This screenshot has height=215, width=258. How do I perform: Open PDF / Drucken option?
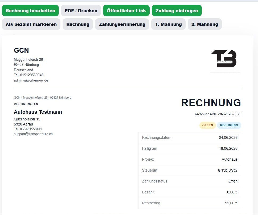[81, 11]
